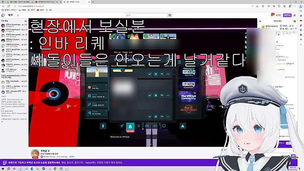Click the purple 회원가입 sign up button

tap(287, 15)
